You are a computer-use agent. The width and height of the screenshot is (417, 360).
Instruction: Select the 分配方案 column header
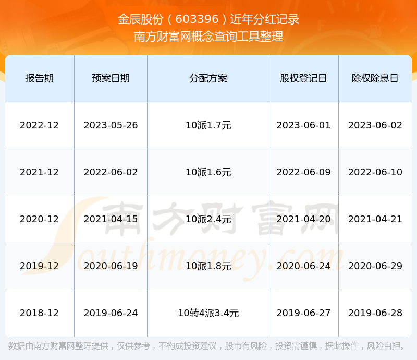[208, 78]
